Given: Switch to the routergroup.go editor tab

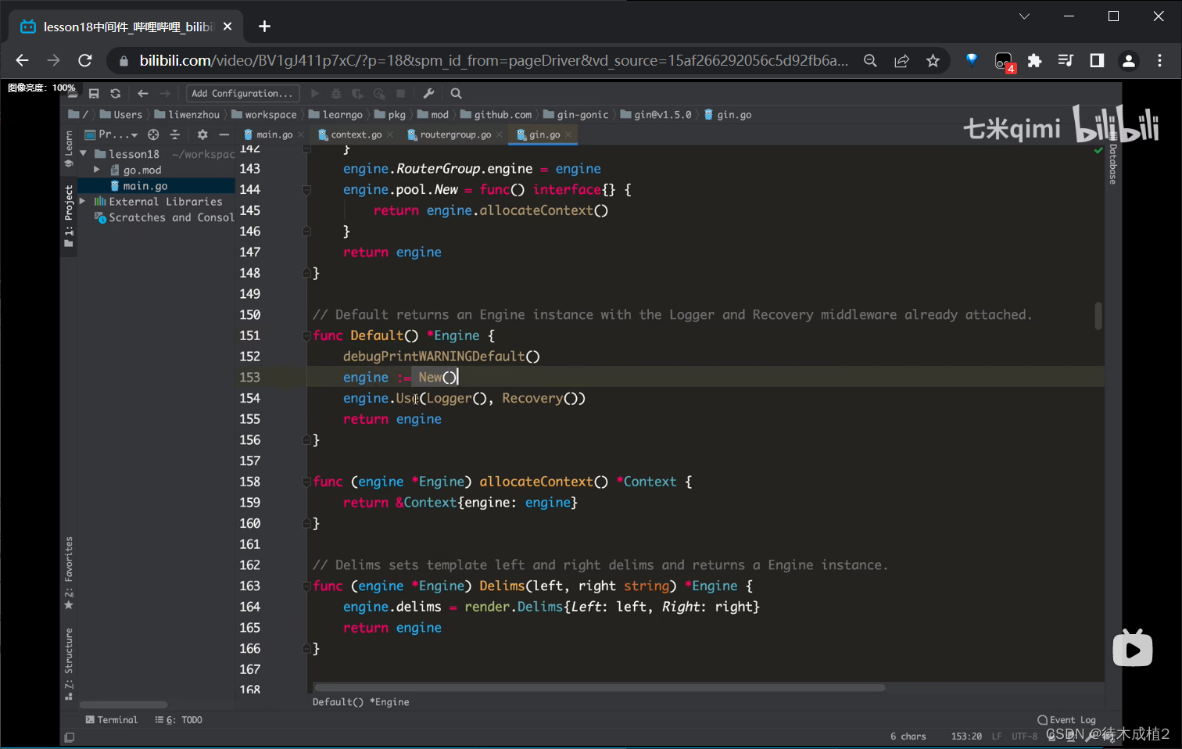Looking at the screenshot, I should 455,134.
